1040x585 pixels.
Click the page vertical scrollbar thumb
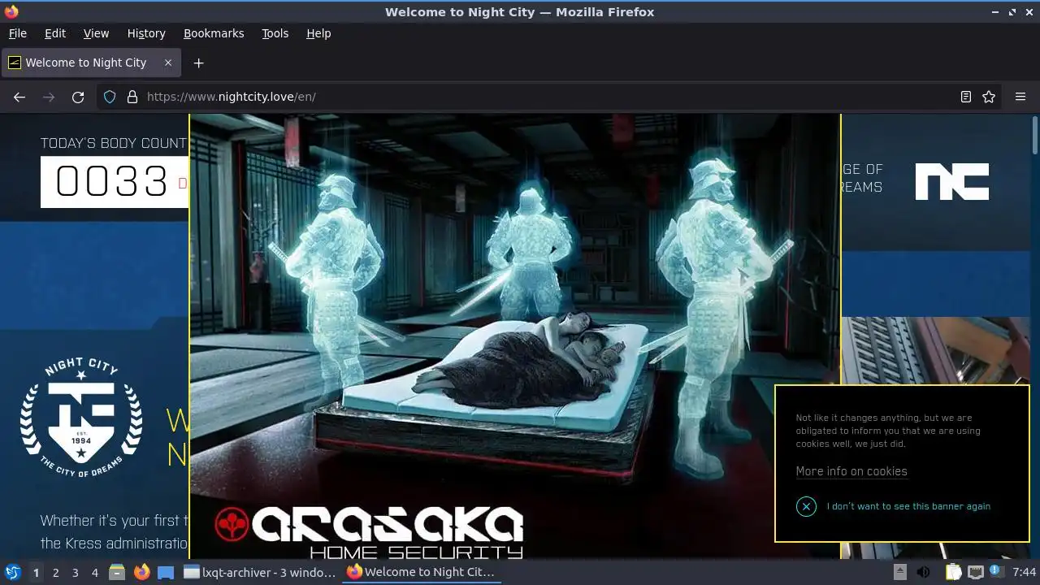point(1035,135)
